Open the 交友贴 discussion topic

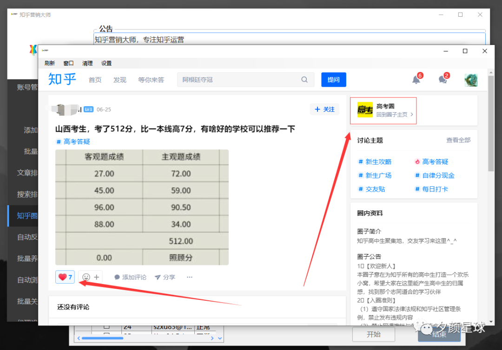(x=372, y=189)
